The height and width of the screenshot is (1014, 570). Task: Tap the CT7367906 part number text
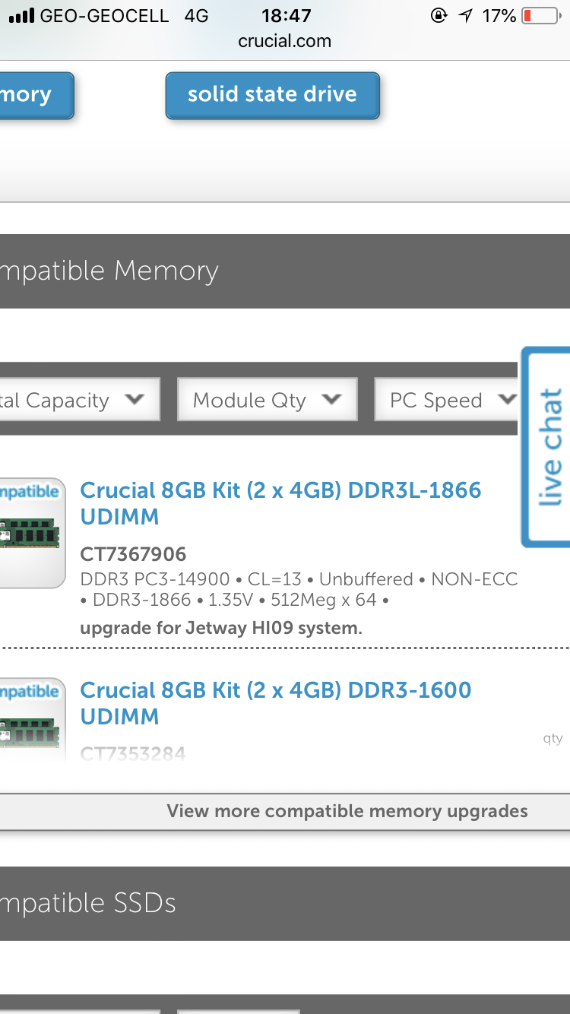point(133,554)
